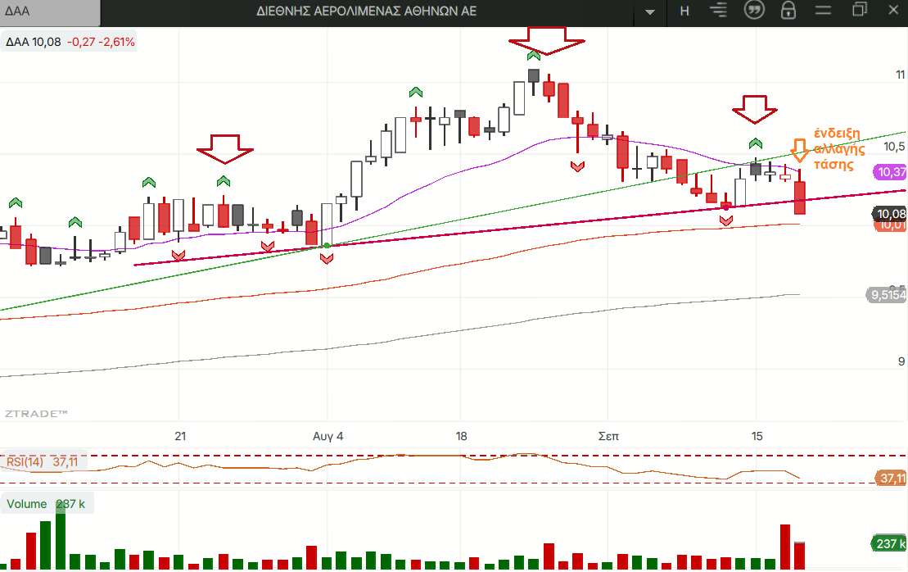Click the ΔΑΑ symbol input field

point(50,12)
